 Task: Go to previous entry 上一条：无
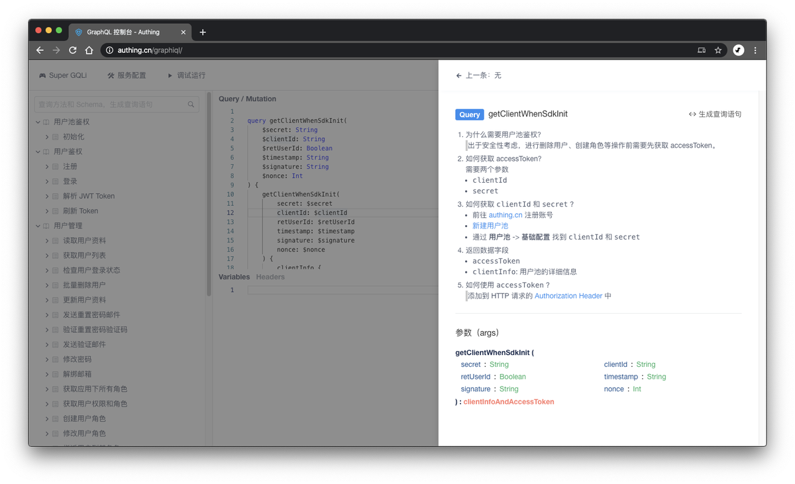[478, 75]
